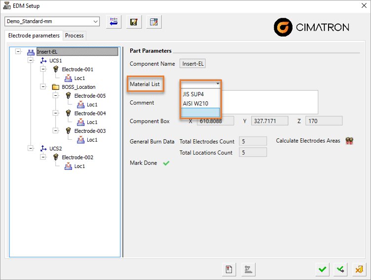This screenshot has width=371, height=280.
Task: Click the Component Name field Insert-EL
Action: [192, 64]
